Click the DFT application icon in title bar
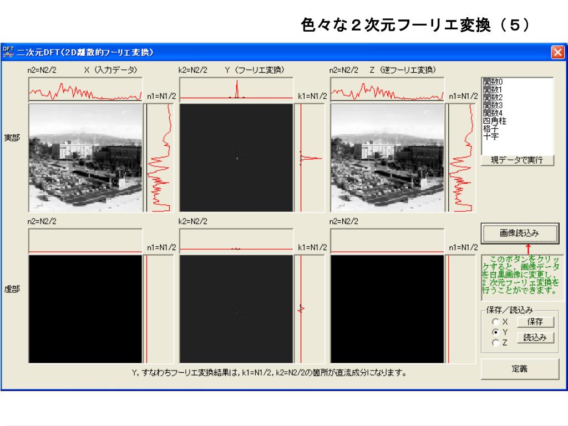This screenshot has width=568, height=426. [x=8, y=52]
